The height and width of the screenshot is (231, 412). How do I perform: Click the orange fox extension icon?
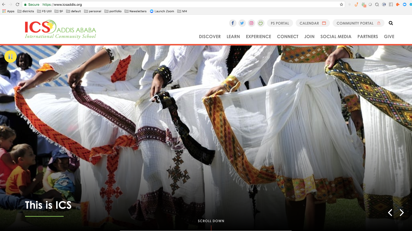[x=398, y=4]
